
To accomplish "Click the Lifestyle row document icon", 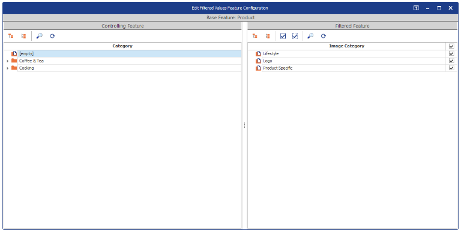I will (x=258, y=53).
